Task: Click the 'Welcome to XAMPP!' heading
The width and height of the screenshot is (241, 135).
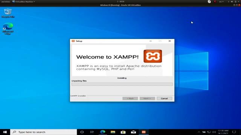Action: (x=107, y=57)
